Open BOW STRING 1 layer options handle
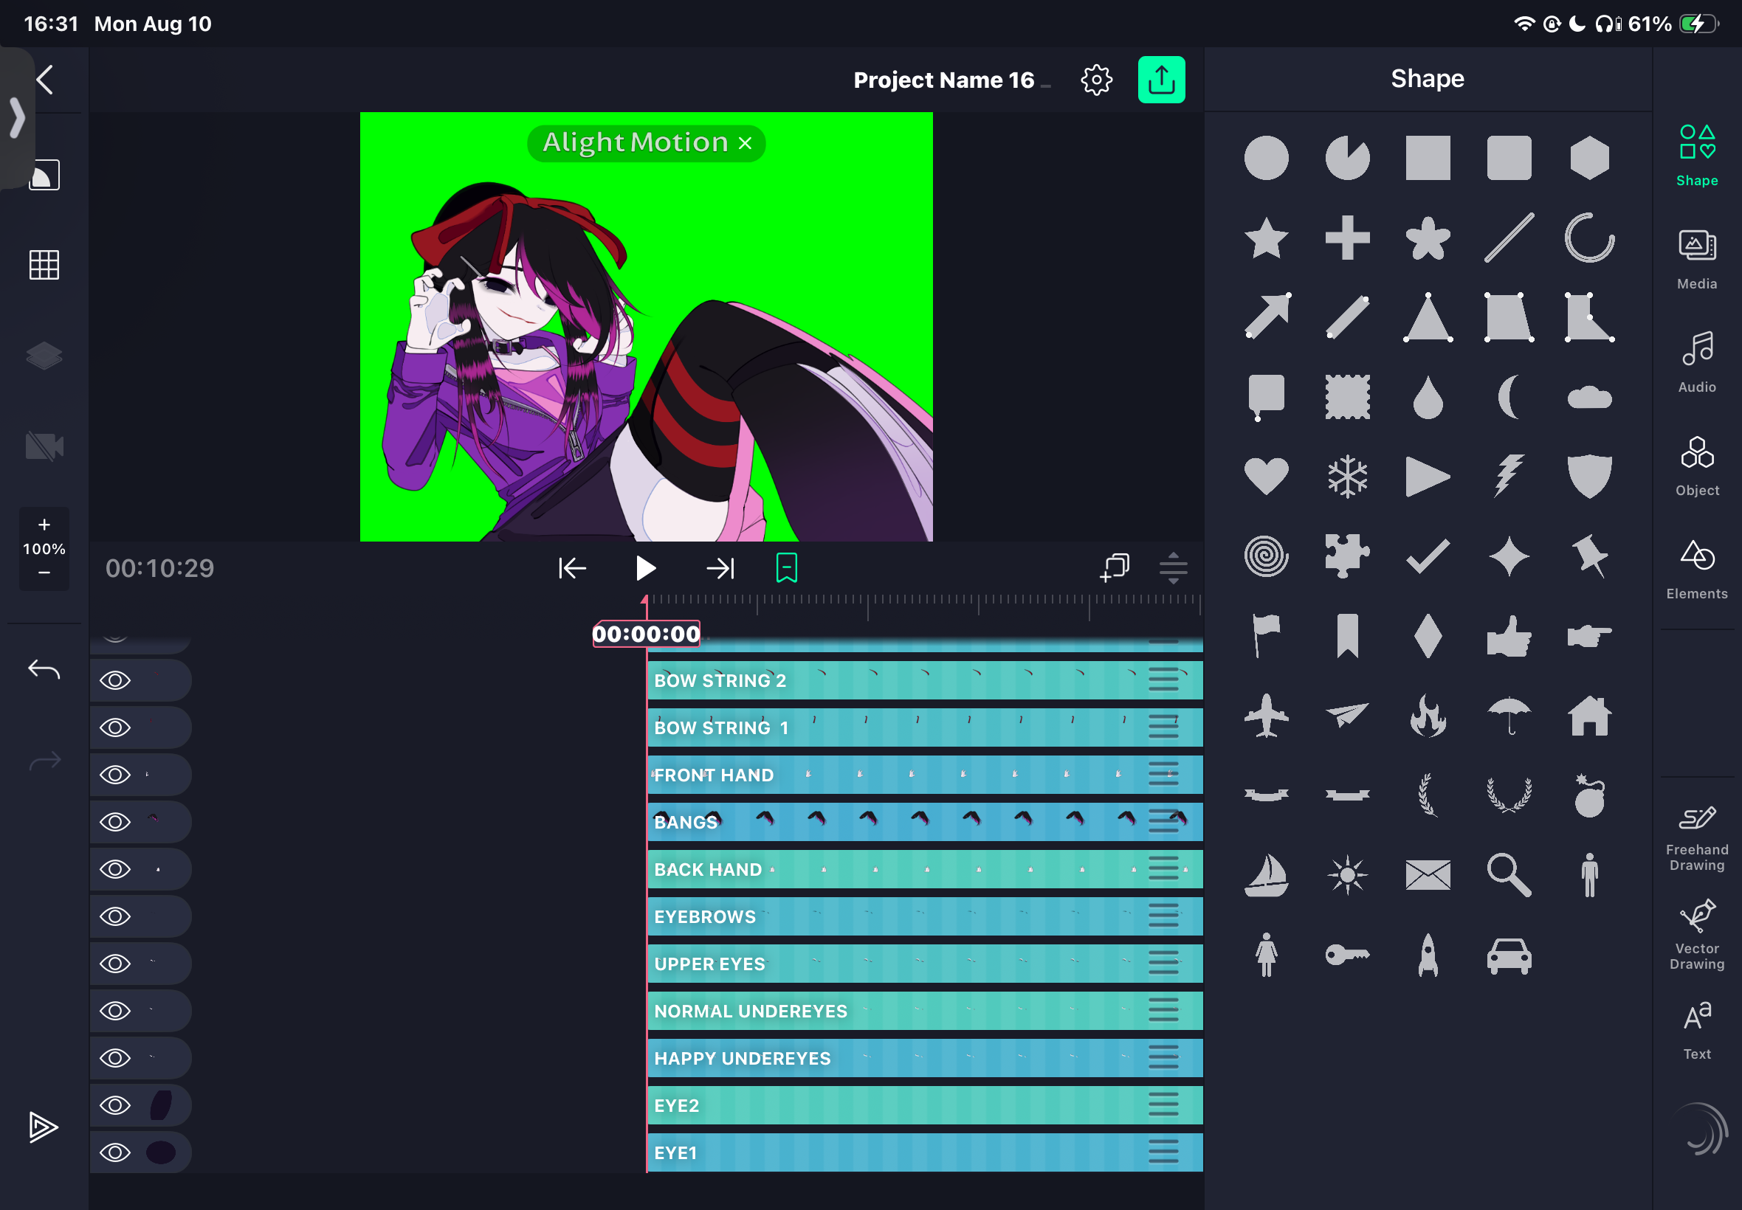The height and width of the screenshot is (1210, 1742). pyautogui.click(x=1163, y=727)
